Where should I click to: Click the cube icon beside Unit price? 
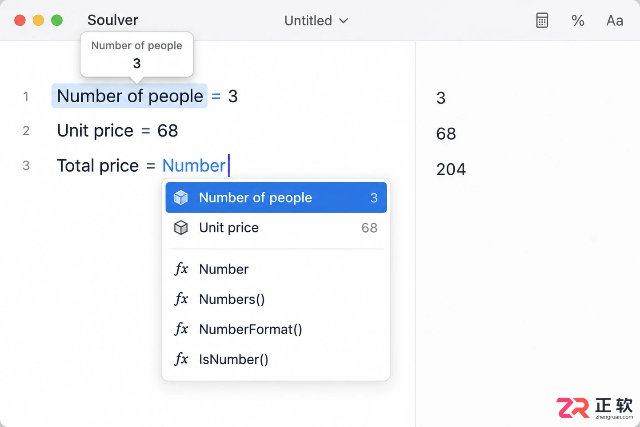pyautogui.click(x=181, y=228)
